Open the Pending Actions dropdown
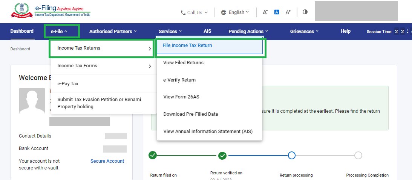The image size is (412, 180). [x=248, y=32]
